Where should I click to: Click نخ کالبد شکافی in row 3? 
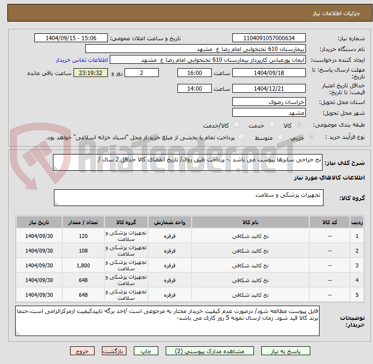[250, 266]
